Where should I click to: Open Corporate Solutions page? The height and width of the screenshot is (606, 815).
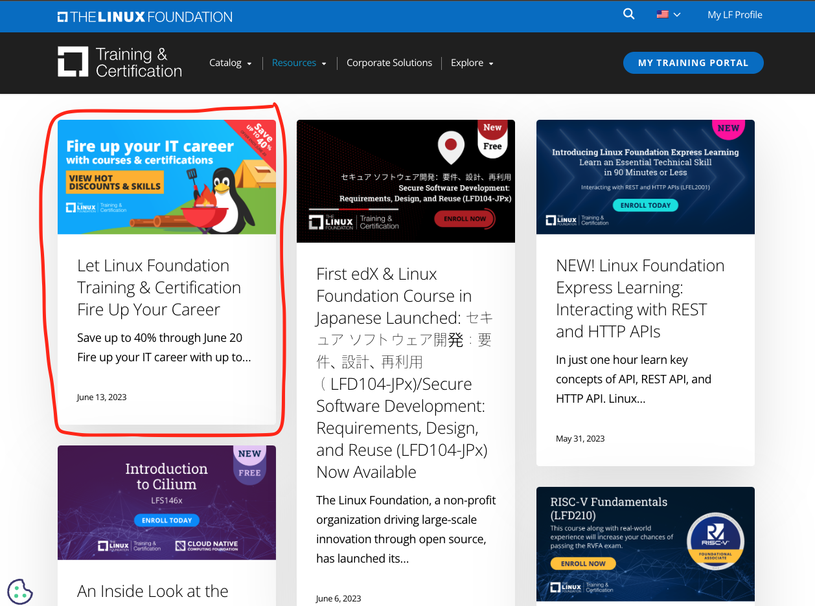389,63
